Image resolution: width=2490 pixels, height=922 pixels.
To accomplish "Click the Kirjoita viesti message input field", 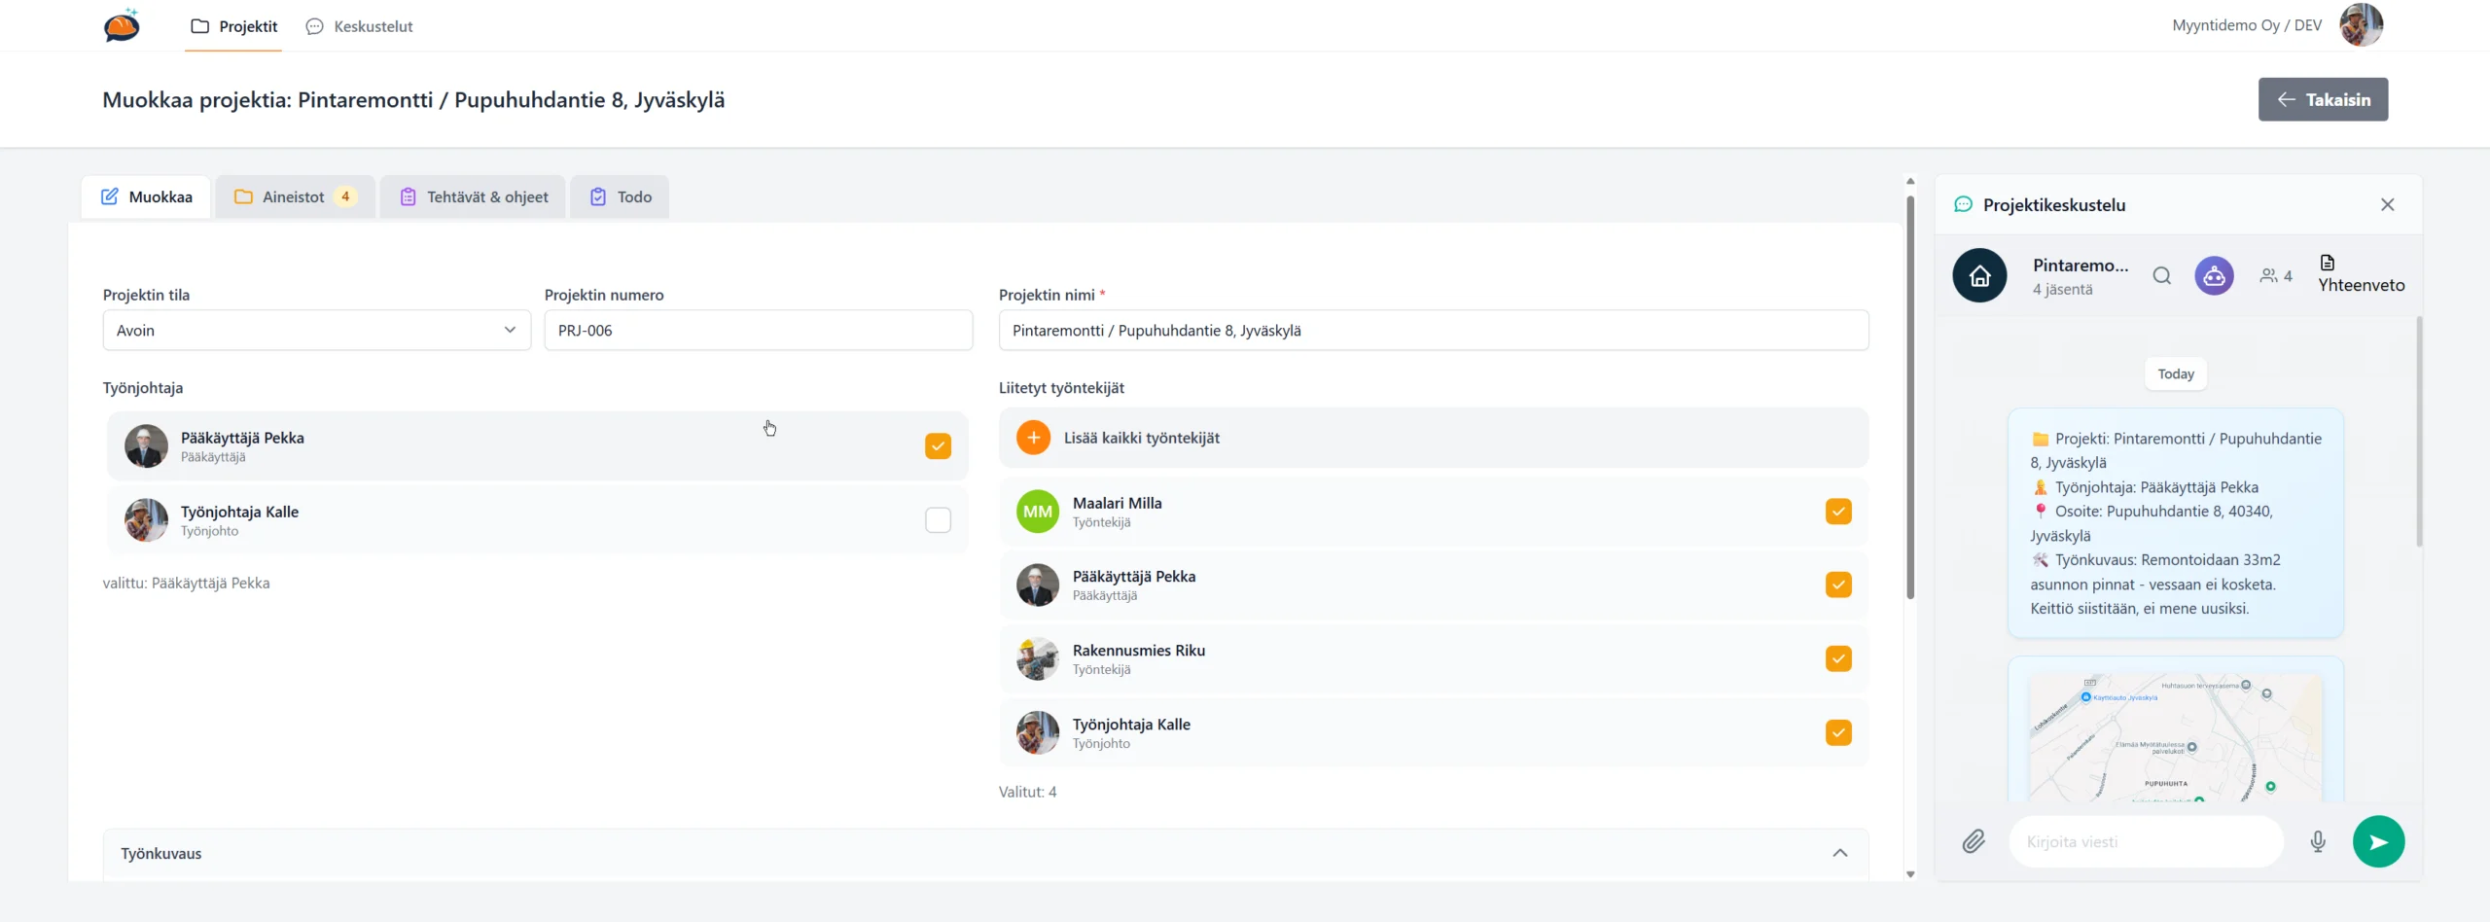I will tap(2145, 841).
